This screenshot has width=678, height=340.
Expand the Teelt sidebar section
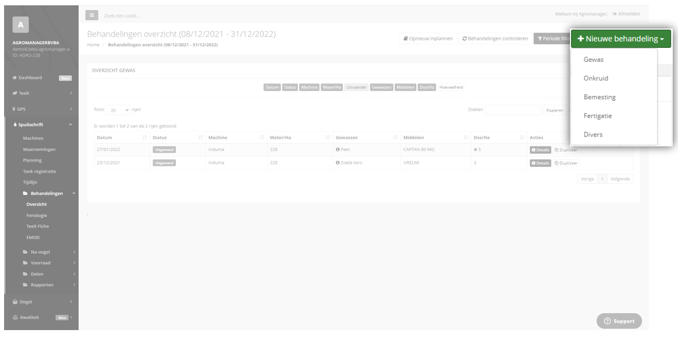click(x=41, y=93)
